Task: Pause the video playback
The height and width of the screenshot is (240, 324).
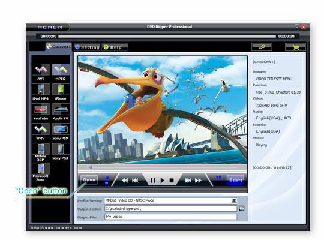Action: (x=153, y=181)
